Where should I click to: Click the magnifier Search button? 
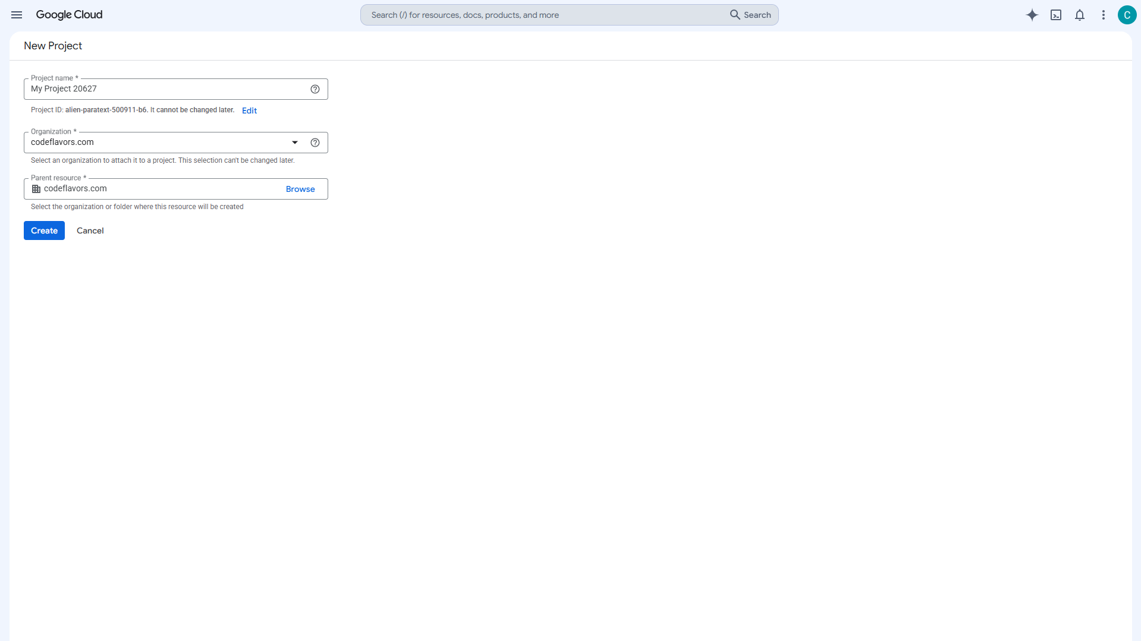(x=750, y=15)
